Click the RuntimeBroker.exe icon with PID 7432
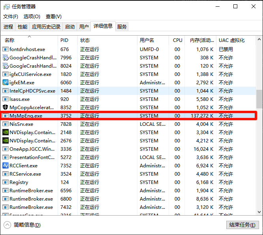263x235 pixels. [6, 207]
